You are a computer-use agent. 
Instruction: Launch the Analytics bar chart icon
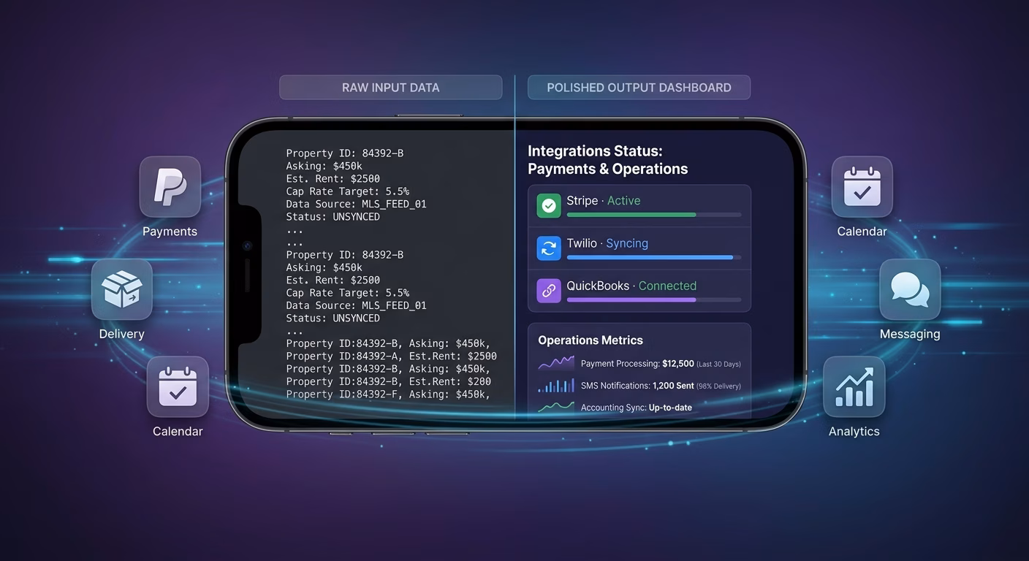click(x=854, y=386)
